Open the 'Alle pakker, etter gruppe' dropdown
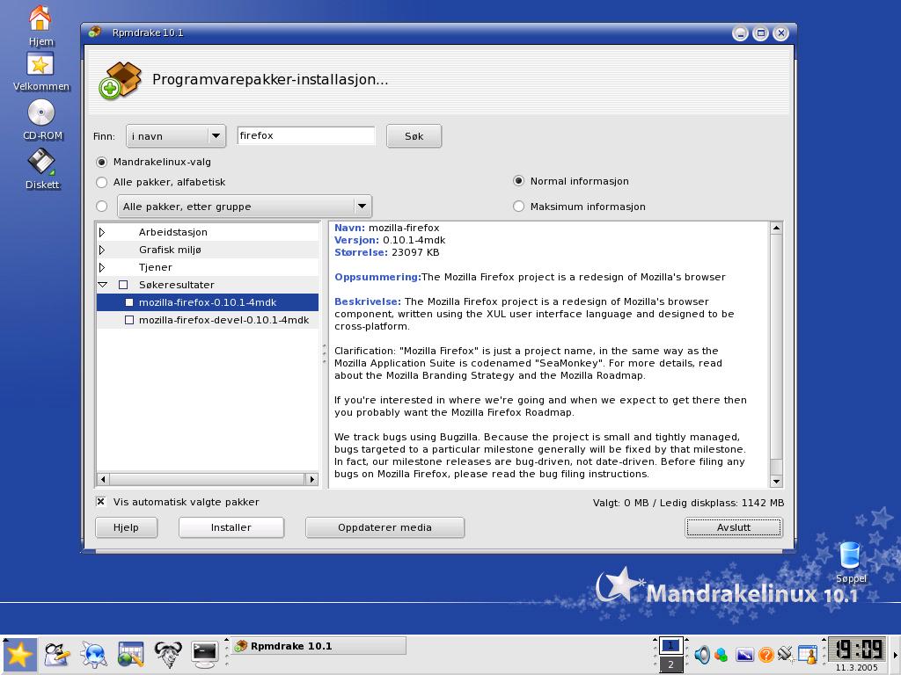 tap(245, 206)
